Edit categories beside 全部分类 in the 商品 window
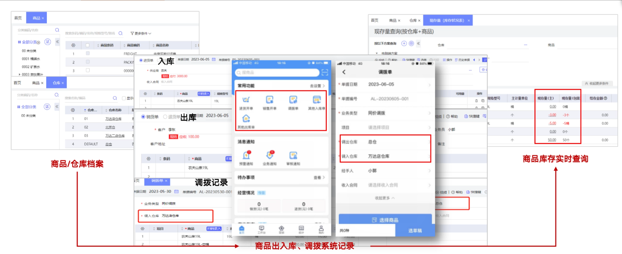 47,42
